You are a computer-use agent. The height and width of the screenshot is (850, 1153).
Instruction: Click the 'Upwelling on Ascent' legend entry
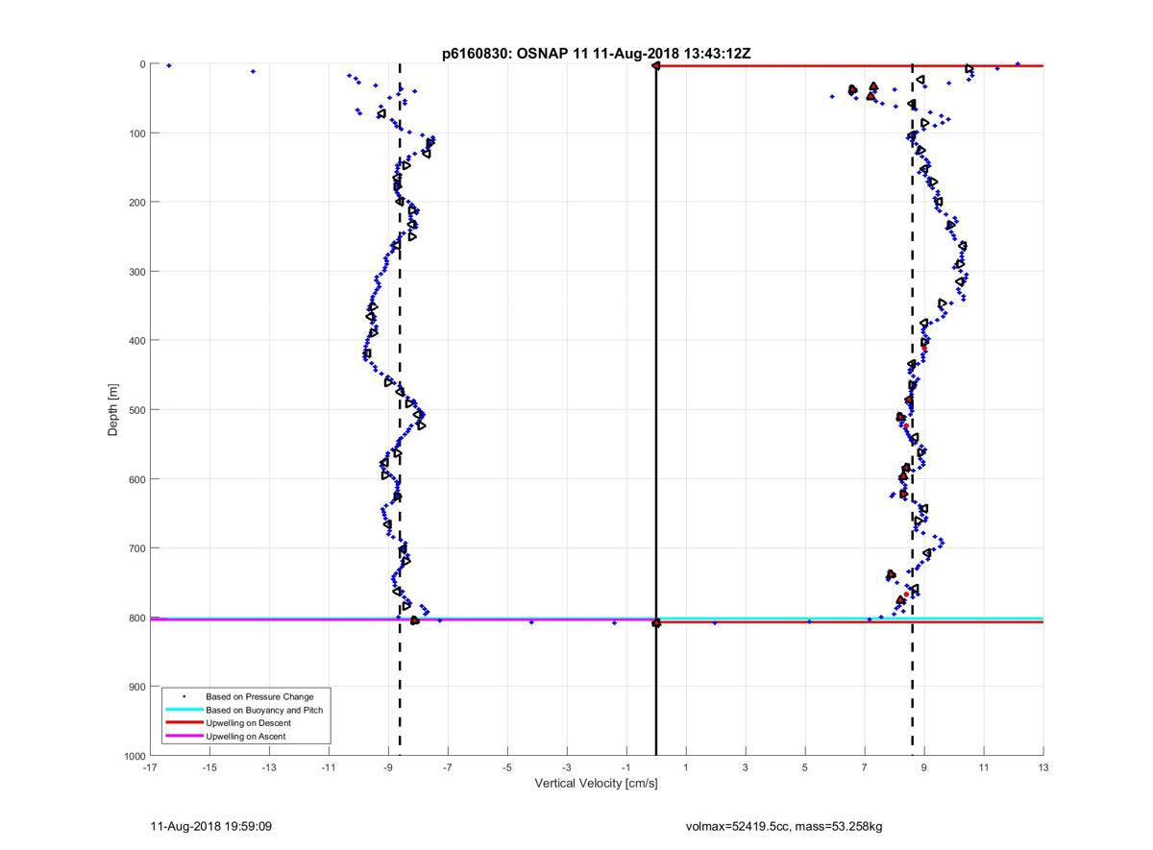click(x=245, y=737)
